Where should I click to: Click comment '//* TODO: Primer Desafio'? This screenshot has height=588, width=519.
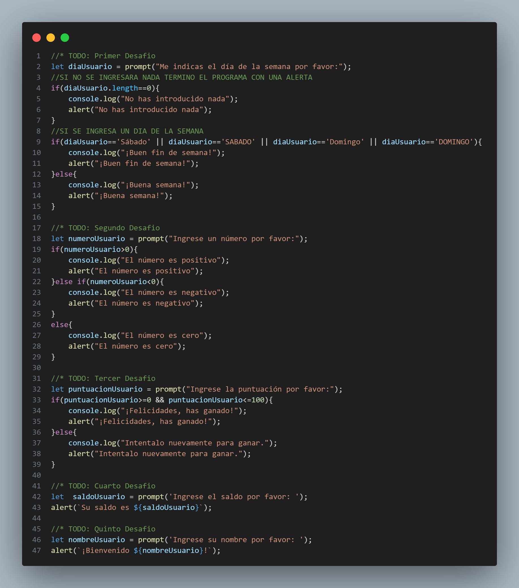click(103, 56)
